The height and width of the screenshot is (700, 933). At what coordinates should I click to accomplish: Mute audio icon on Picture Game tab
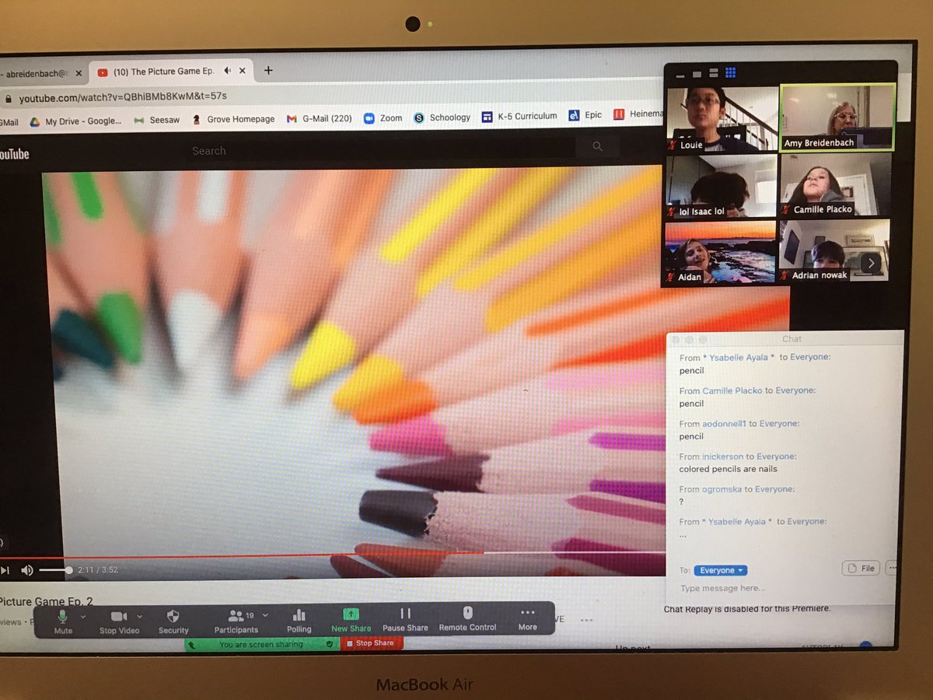(x=228, y=71)
